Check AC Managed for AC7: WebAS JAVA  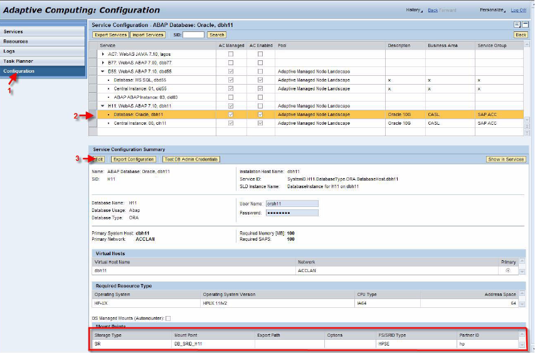pyautogui.click(x=231, y=55)
